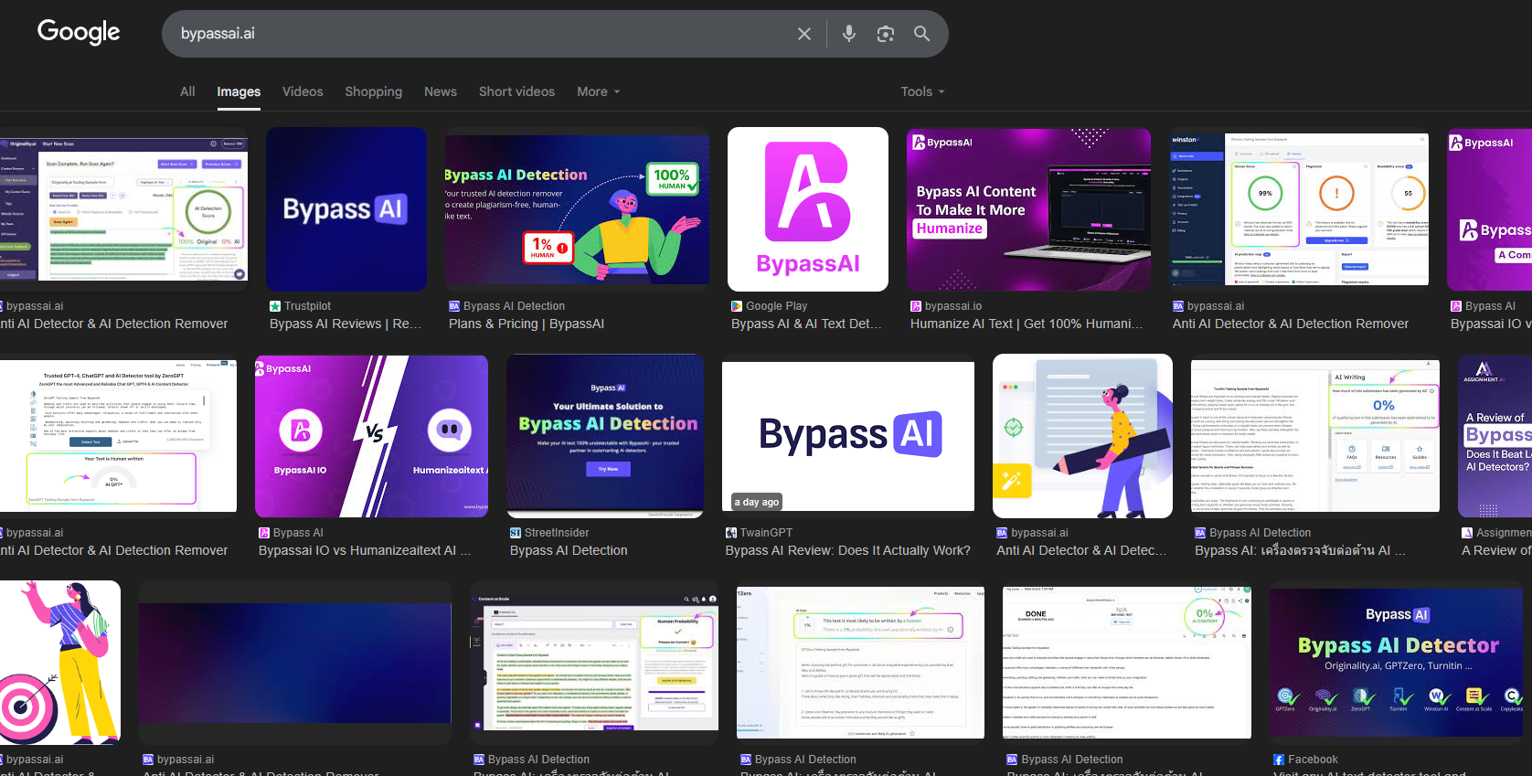Open Bypassai IO vs Humanizeaitext link
1532x776 pixels.
point(365,550)
